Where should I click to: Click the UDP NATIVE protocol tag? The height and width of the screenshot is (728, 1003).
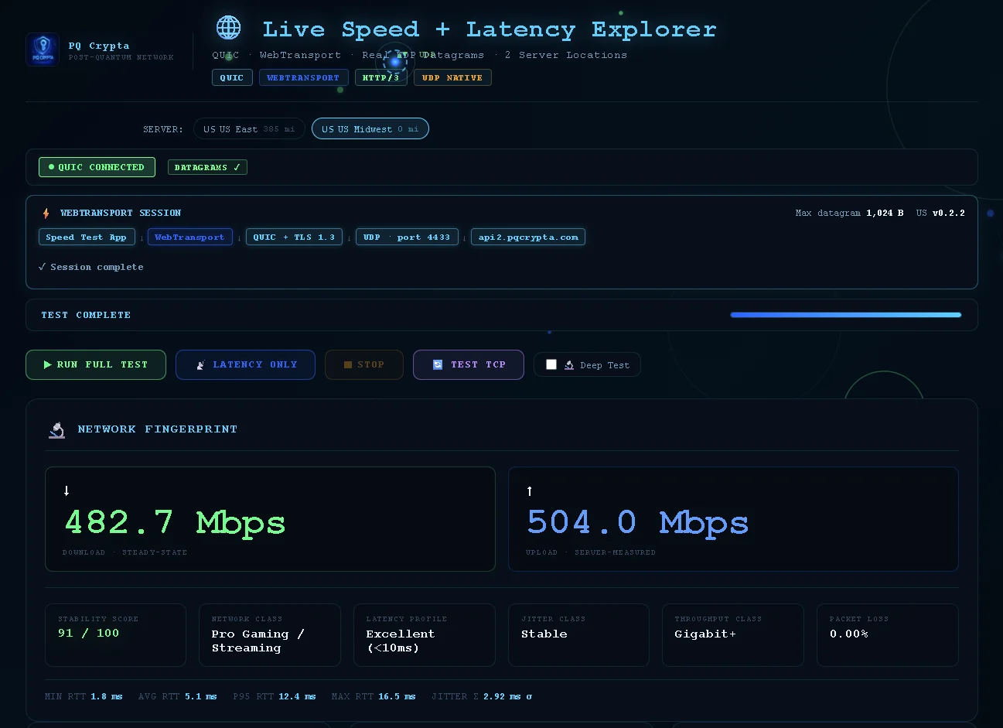tap(452, 77)
